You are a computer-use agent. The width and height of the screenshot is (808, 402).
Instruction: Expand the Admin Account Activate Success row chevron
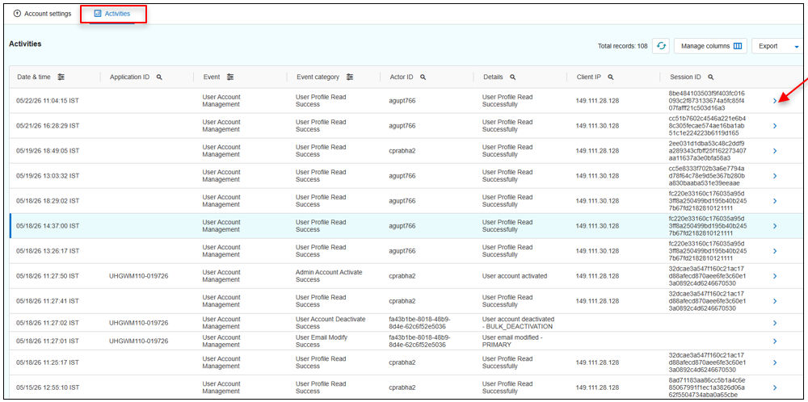(775, 276)
